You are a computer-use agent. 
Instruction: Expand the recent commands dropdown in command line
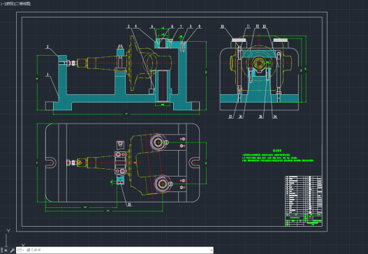(x=20, y=251)
